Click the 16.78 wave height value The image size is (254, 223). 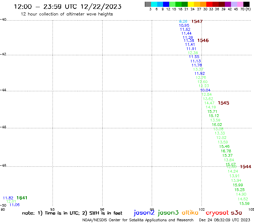pos(226,151)
